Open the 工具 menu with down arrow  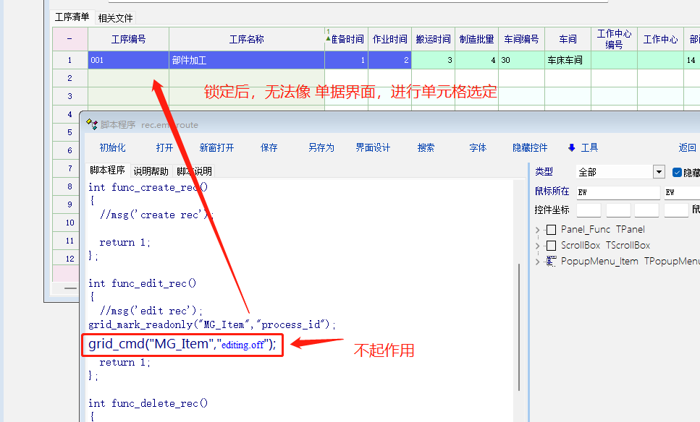coord(583,147)
